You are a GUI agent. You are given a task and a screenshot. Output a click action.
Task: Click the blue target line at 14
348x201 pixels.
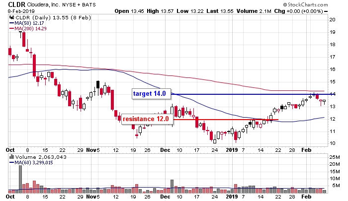(253, 94)
